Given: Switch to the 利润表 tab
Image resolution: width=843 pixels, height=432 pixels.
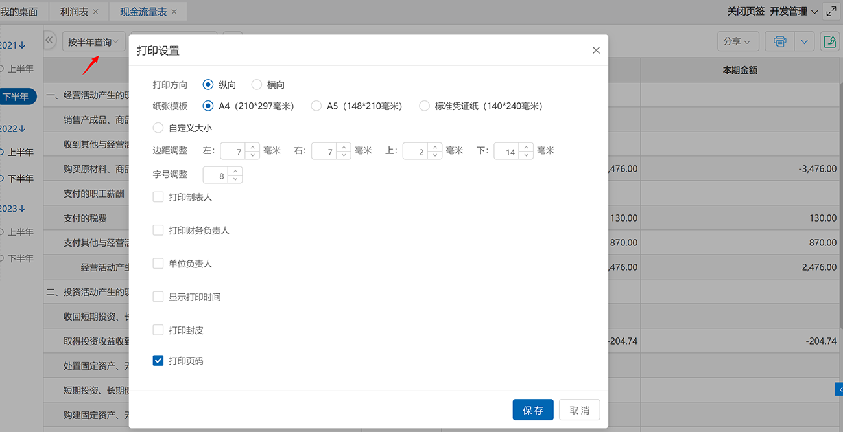Looking at the screenshot, I should 75,12.
